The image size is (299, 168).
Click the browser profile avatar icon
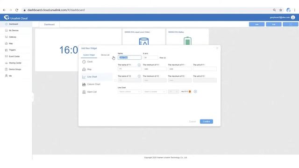pos(289,10)
